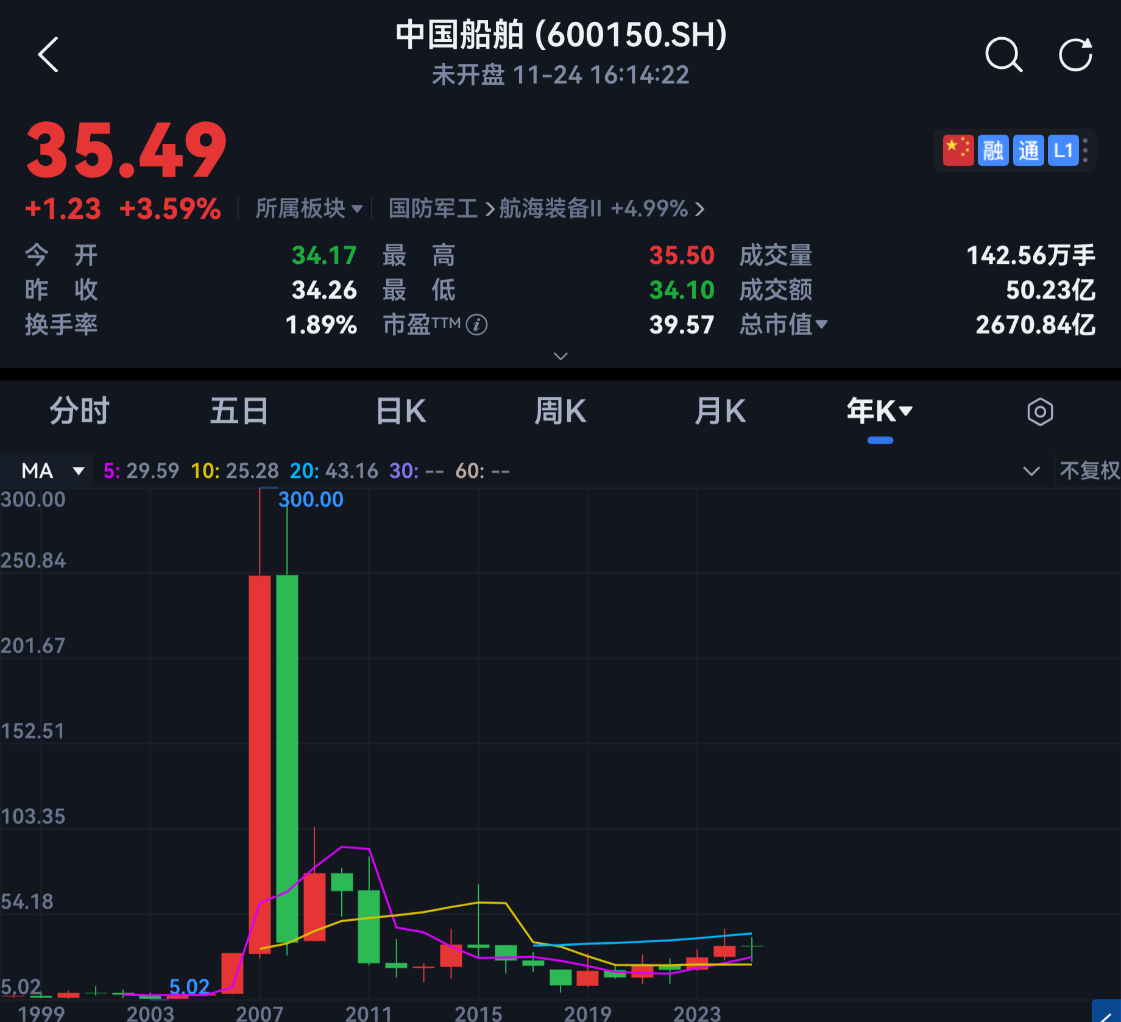Go back with the left arrow icon
The image size is (1121, 1022).
[48, 55]
